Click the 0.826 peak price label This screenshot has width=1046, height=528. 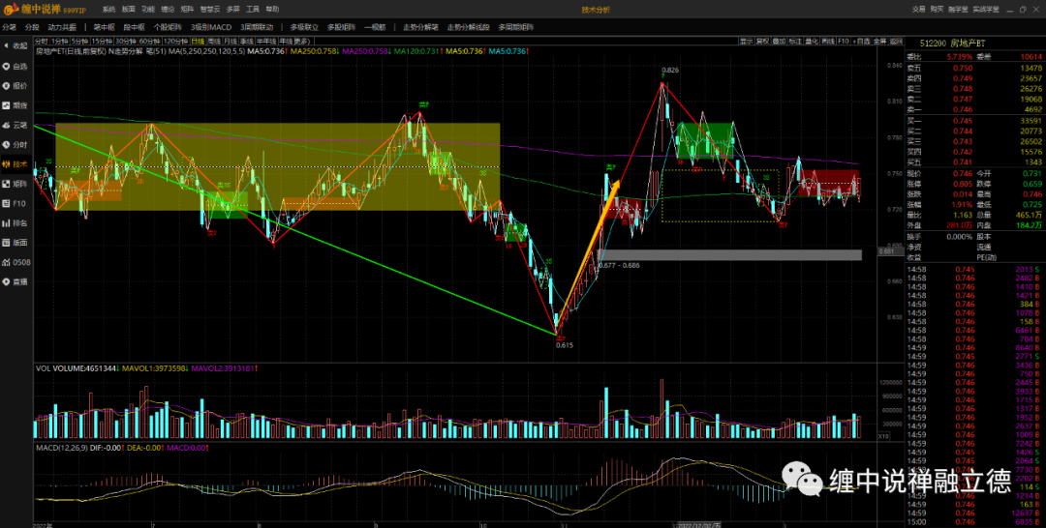pyautogui.click(x=670, y=70)
